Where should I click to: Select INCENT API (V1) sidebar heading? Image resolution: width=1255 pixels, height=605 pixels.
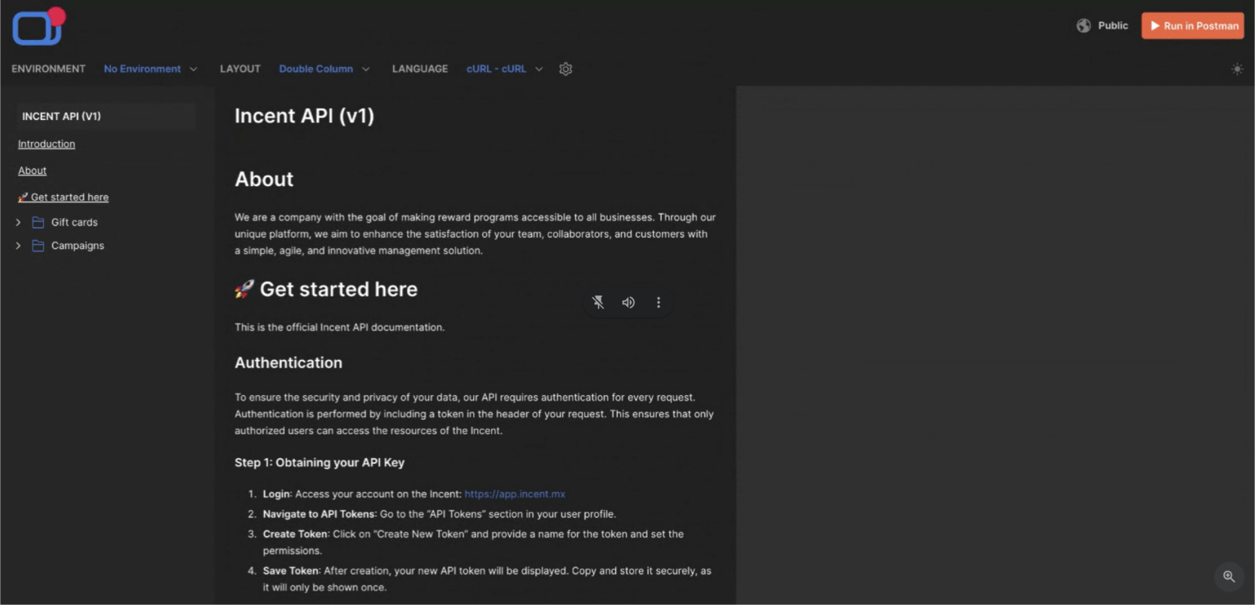[x=62, y=117]
